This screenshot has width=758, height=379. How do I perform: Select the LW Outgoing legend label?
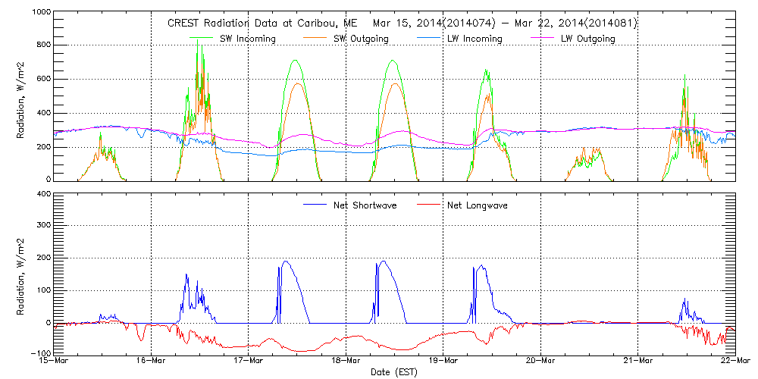(x=589, y=39)
